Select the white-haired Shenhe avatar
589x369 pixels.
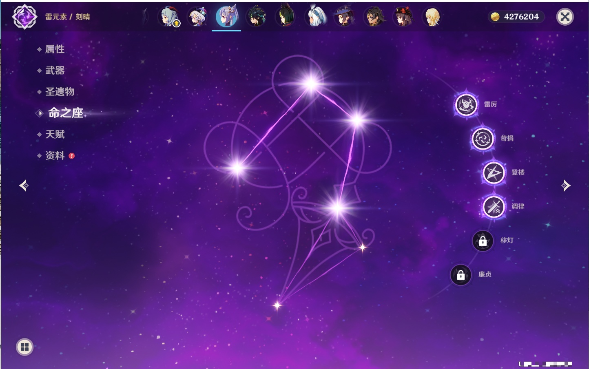(x=315, y=17)
